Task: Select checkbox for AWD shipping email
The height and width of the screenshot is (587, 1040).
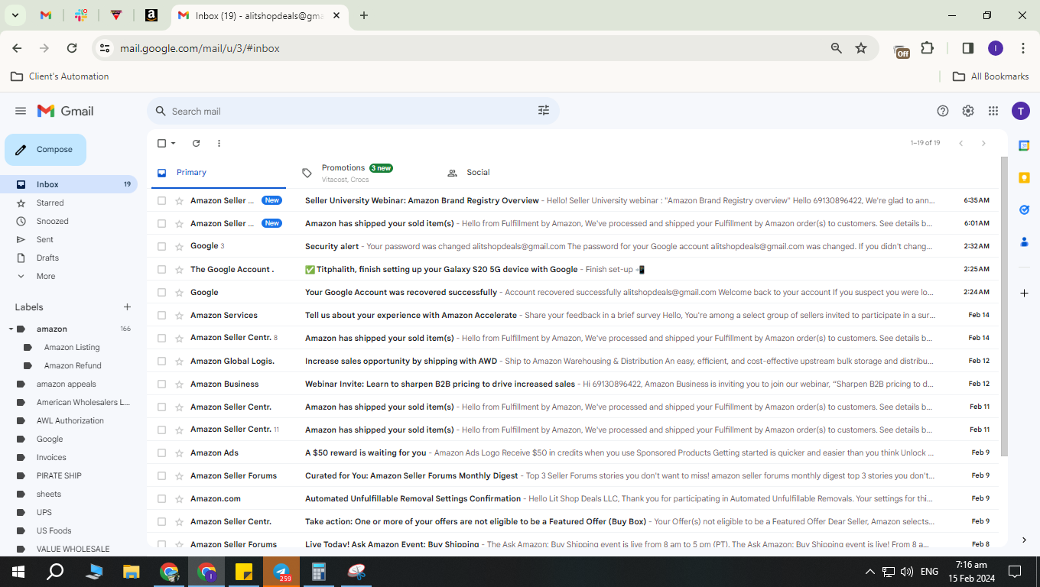Action: tap(161, 361)
